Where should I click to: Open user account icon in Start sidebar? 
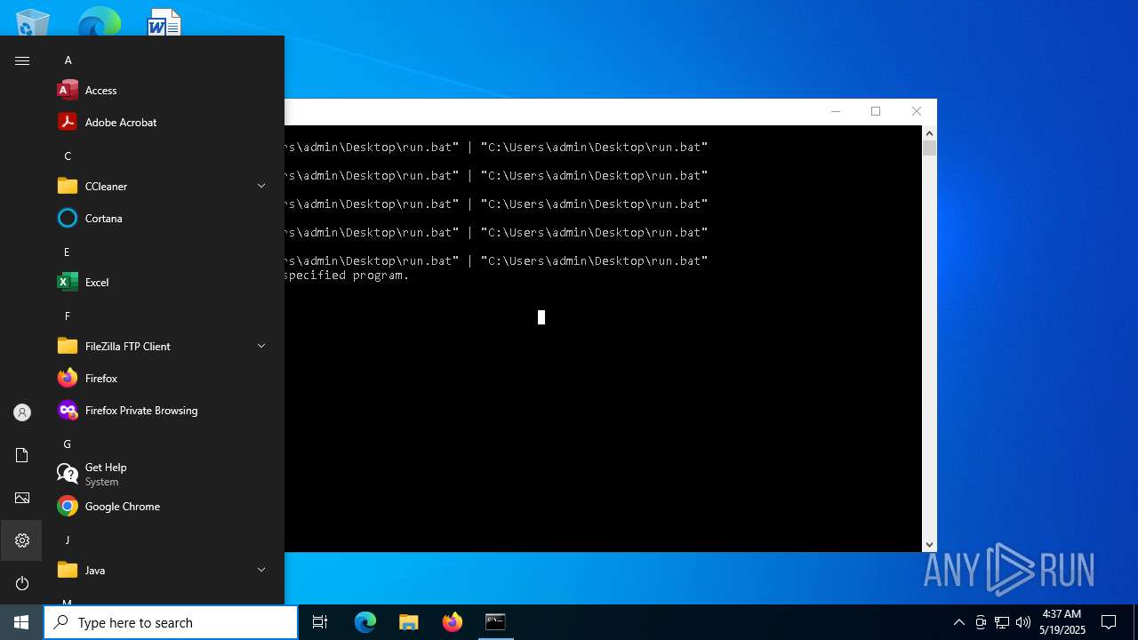[x=22, y=412]
